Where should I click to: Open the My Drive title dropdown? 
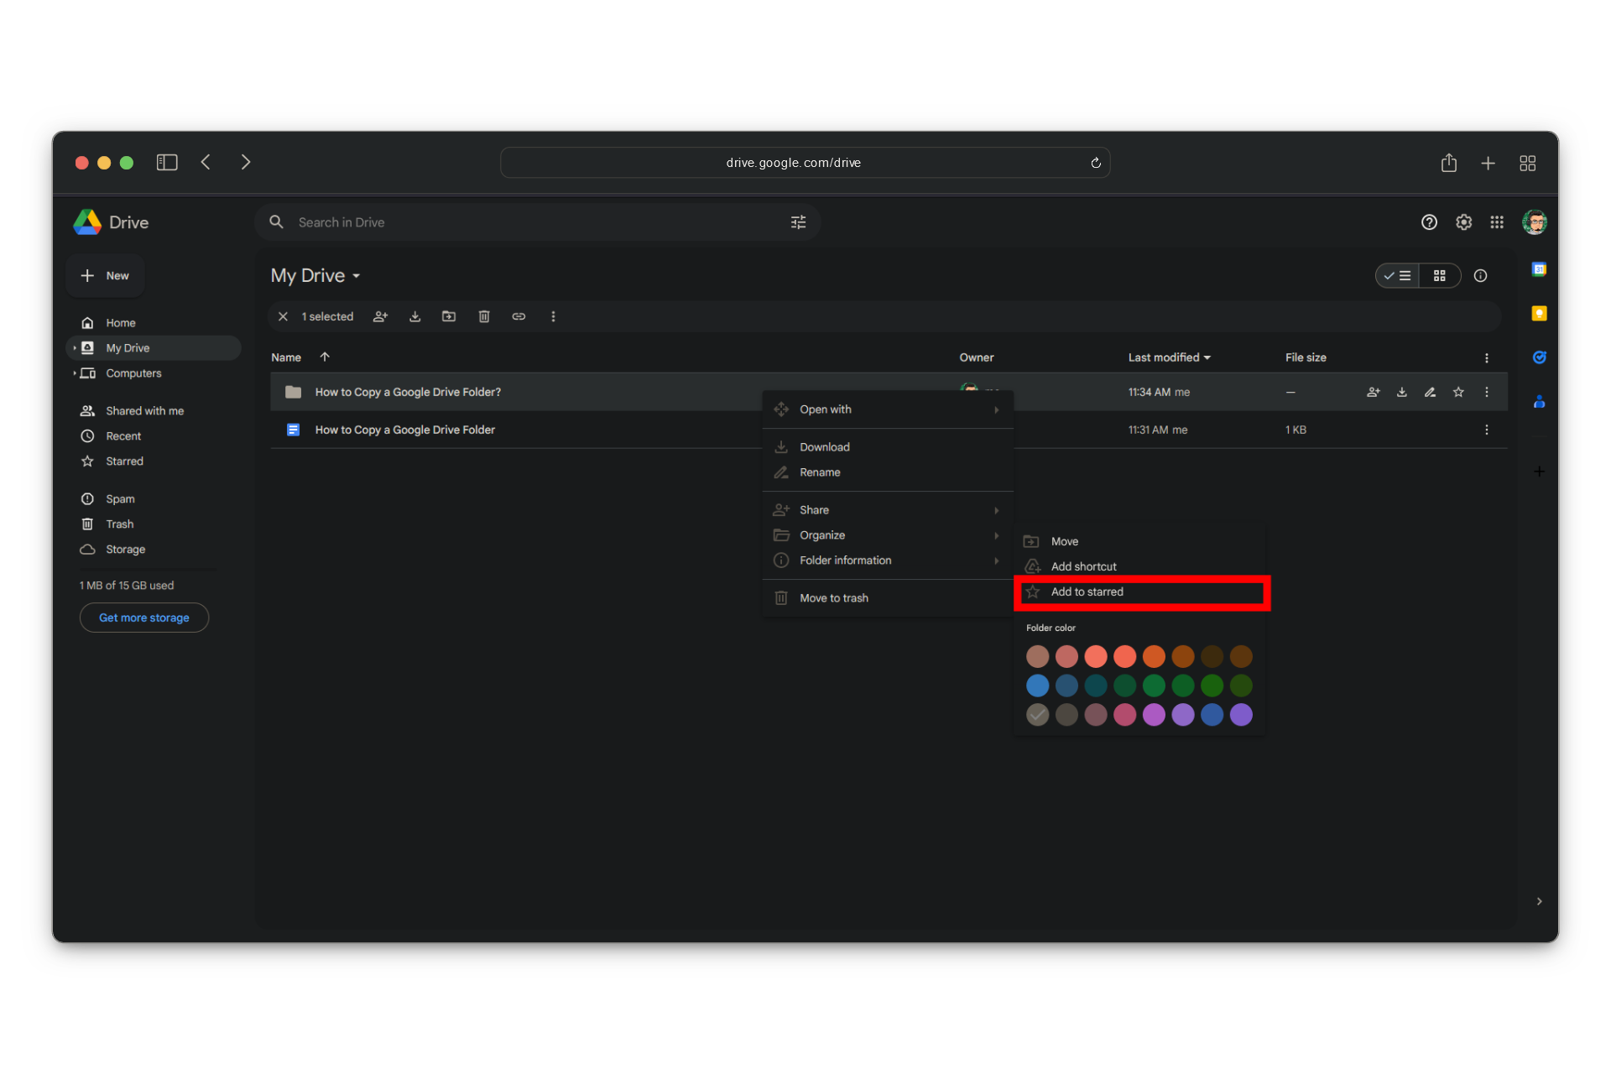coord(315,276)
